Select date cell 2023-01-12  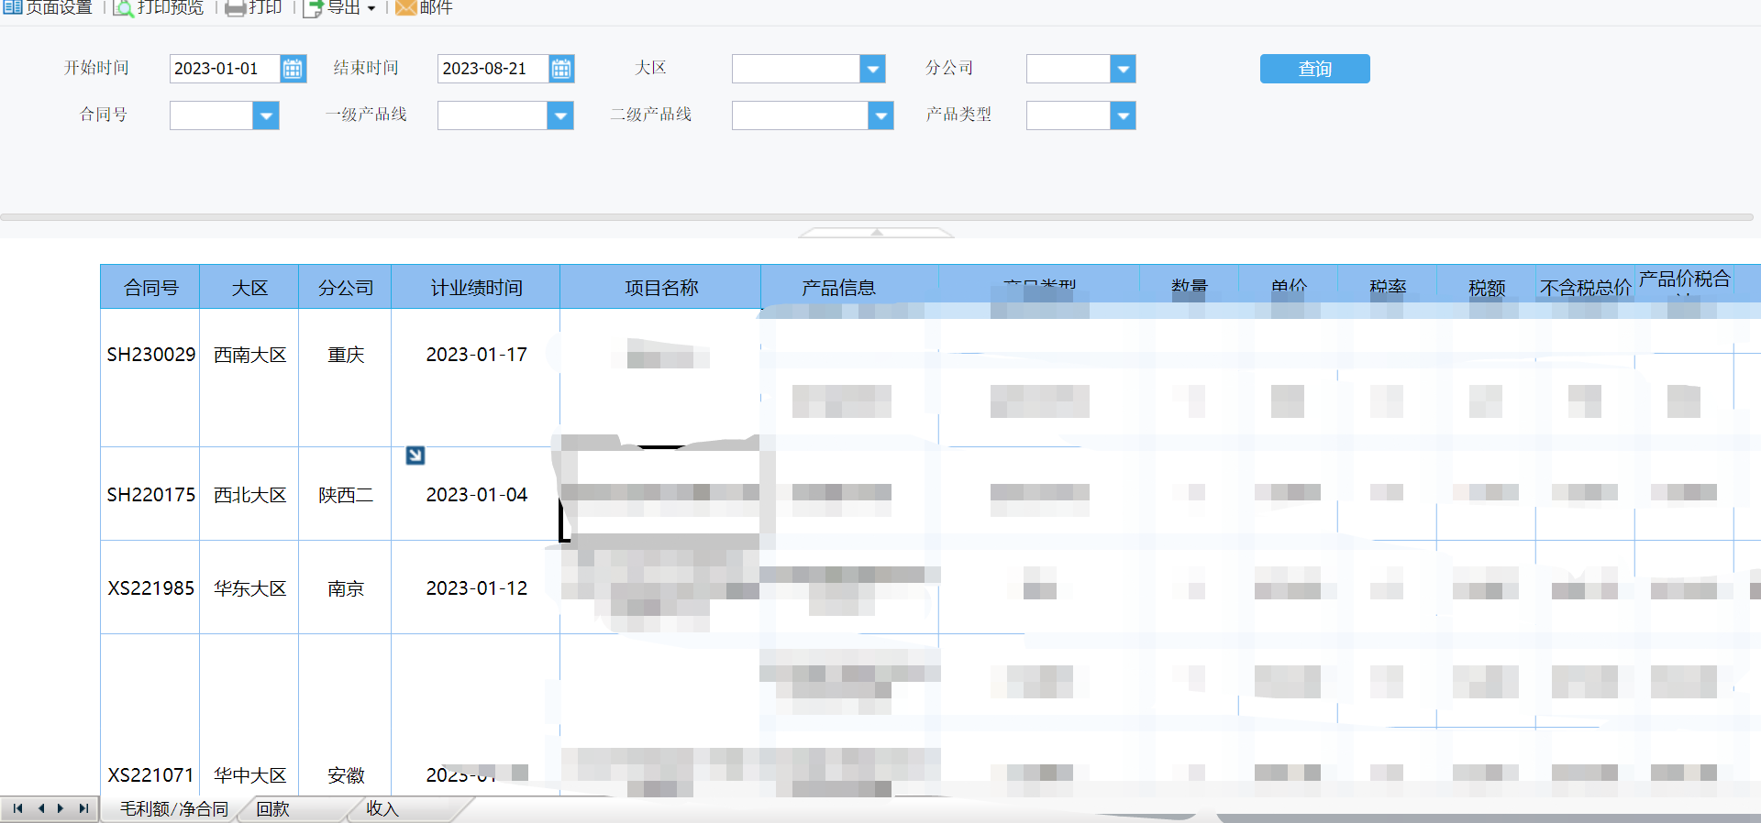(x=476, y=588)
